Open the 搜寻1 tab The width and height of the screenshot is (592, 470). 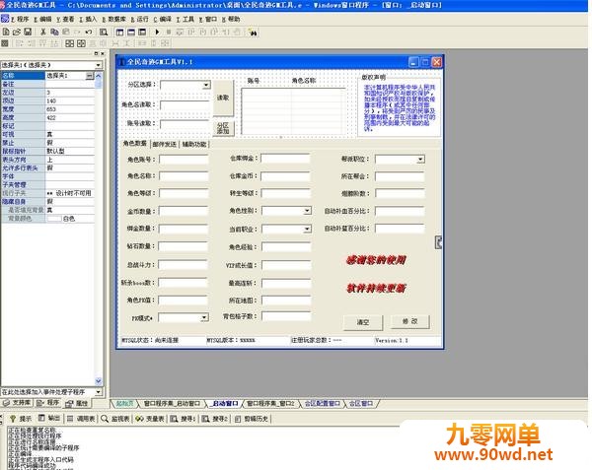[x=183, y=419]
